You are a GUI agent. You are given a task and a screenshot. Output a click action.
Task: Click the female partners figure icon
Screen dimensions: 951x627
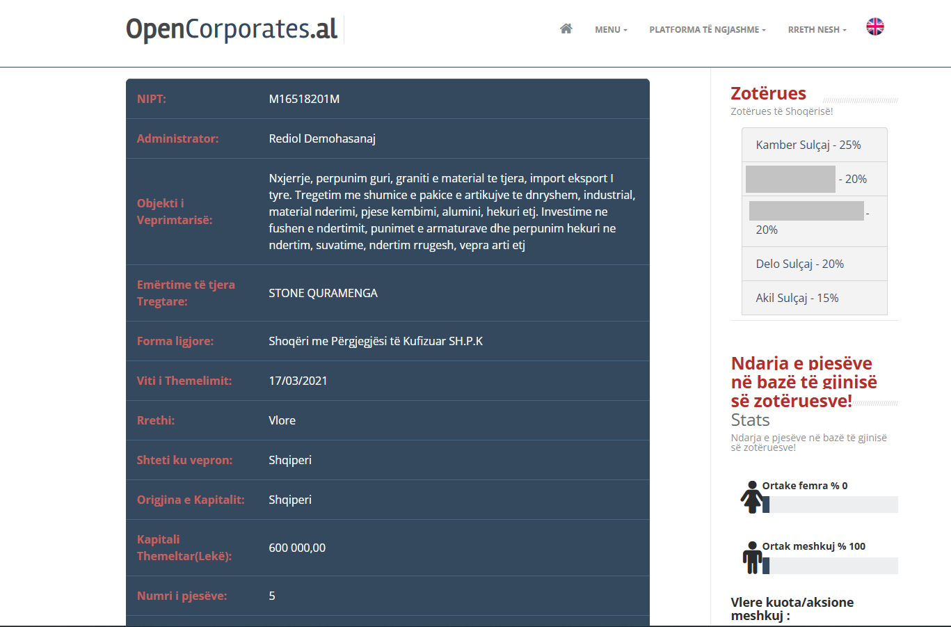751,497
